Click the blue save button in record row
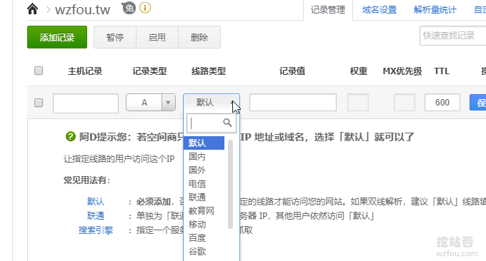486x261 pixels. pos(478,103)
